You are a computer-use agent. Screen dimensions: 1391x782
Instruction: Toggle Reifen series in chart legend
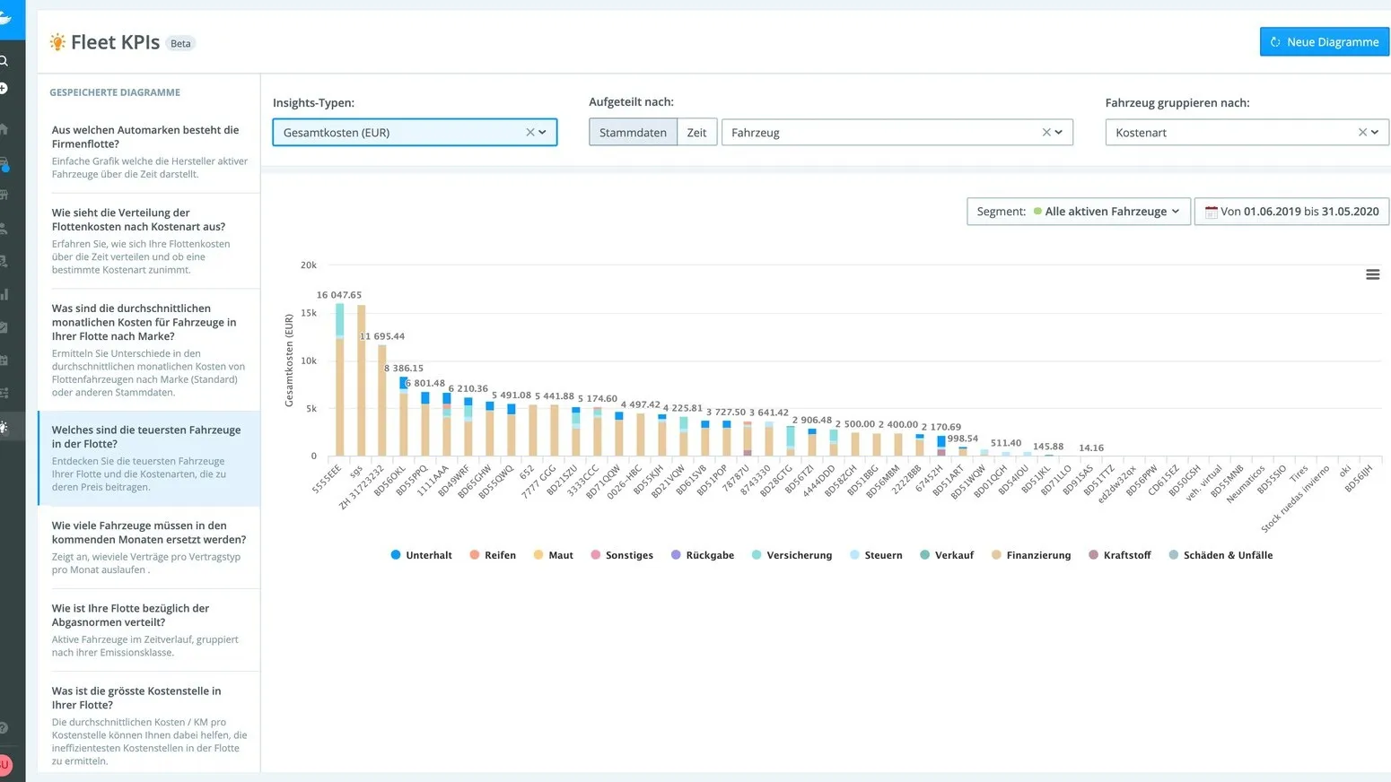pos(493,555)
